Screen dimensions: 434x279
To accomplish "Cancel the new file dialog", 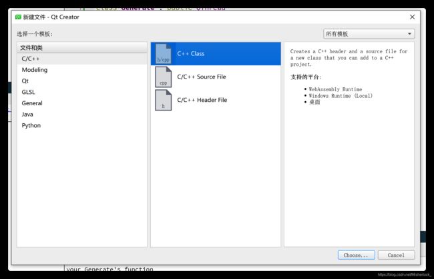I will 396,255.
